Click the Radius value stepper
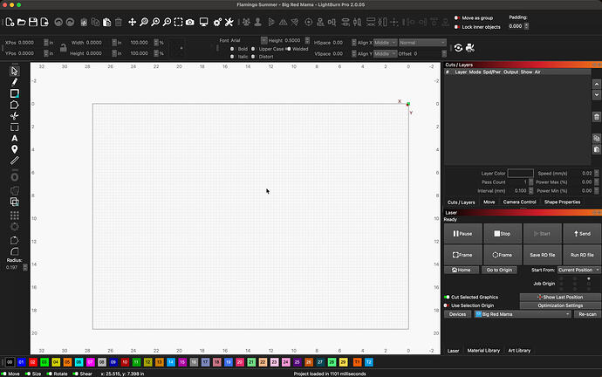The image size is (602, 377). [x=25, y=267]
